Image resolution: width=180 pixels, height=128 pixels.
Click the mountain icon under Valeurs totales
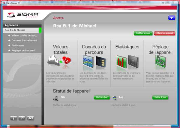(x=54, y=60)
